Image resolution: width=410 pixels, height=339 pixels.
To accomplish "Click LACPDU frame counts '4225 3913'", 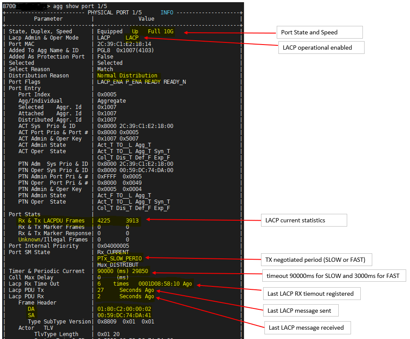I will click(118, 221).
